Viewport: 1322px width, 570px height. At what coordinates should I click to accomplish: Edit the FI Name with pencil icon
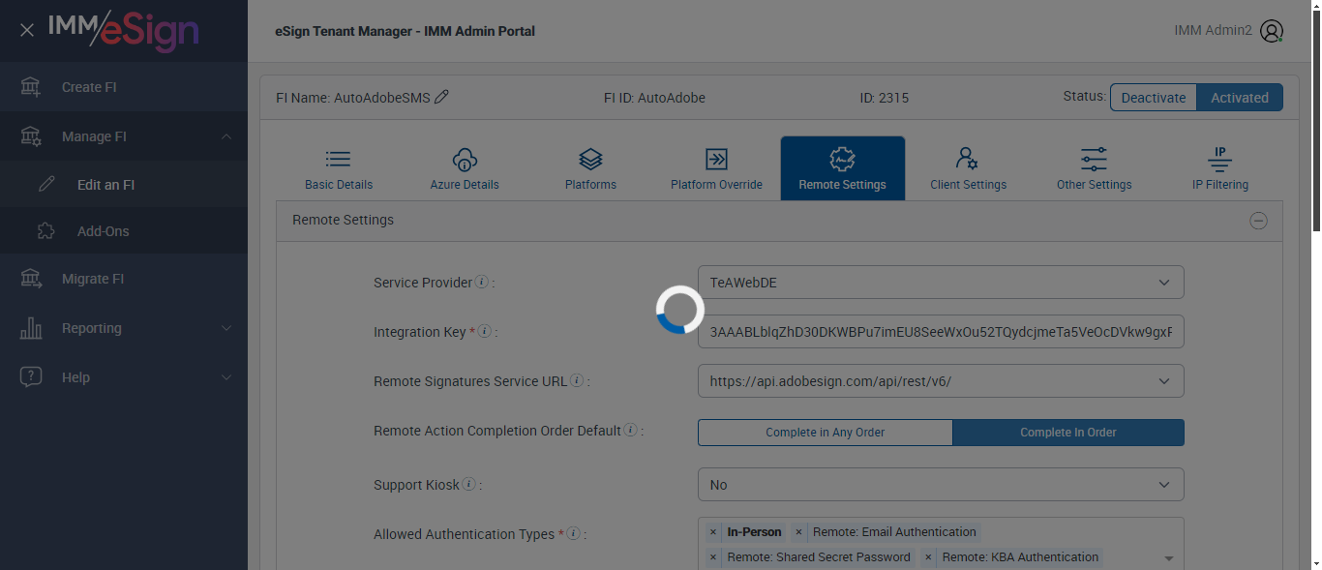pos(442,97)
